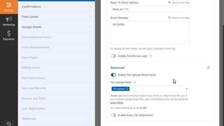Click Smart Tags icon for Reply-To Email

169,2
